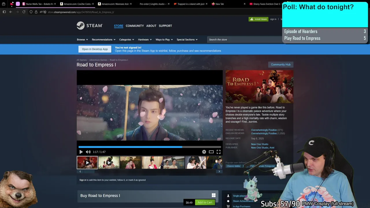Image resolution: width=370 pixels, height=208 pixels.
Task: Click browser back arrow button
Action: (11, 12)
